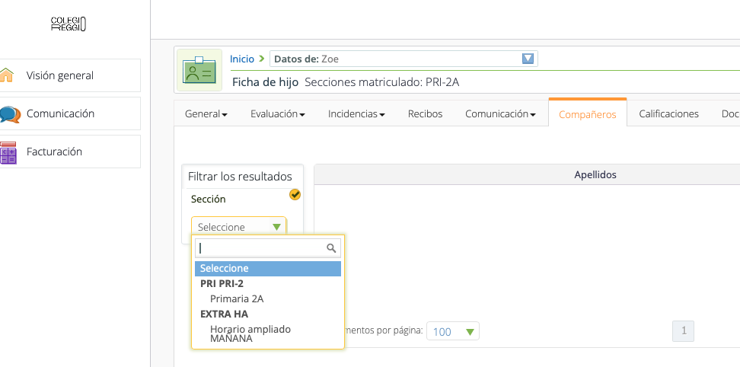Click the Inicio breadcrumb link
Viewport: 740px width, 367px height.
coord(242,59)
